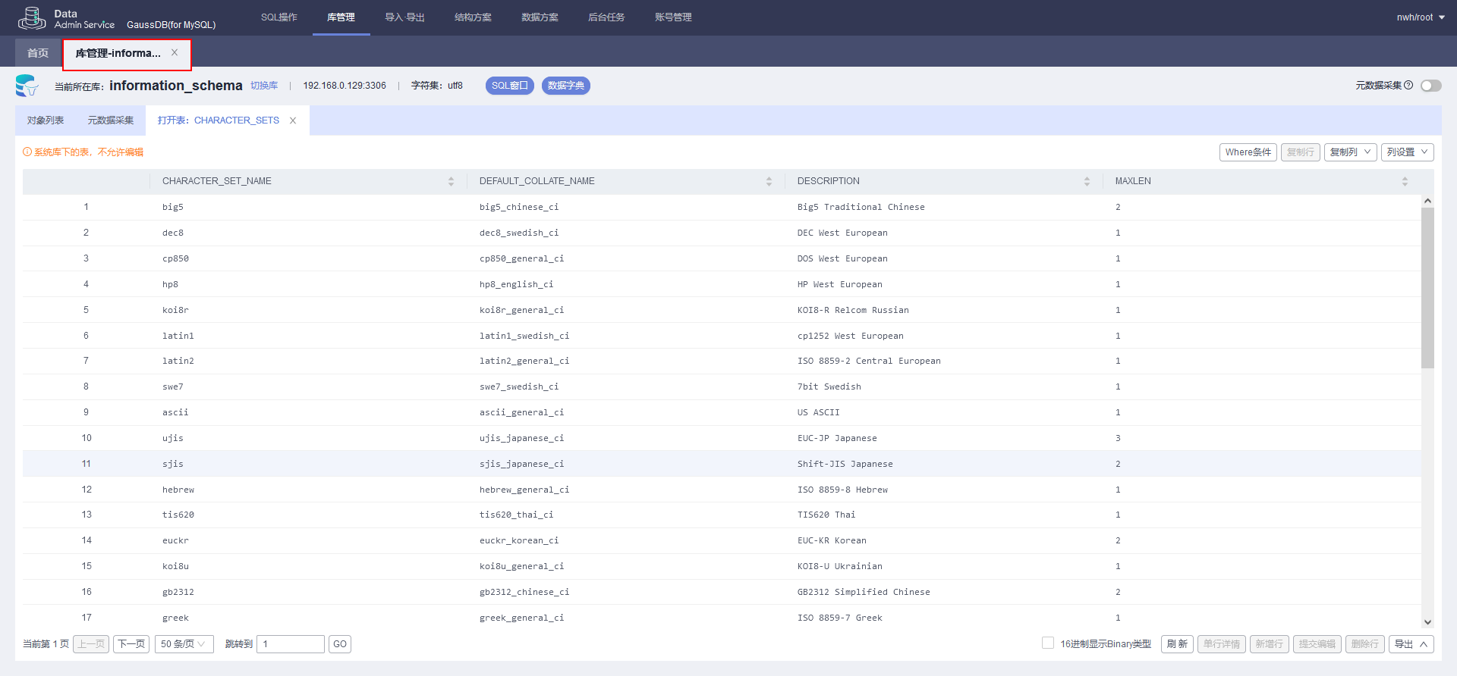
Task: Select the ISO 8859-8 Hebrew cell
Action: point(842,490)
